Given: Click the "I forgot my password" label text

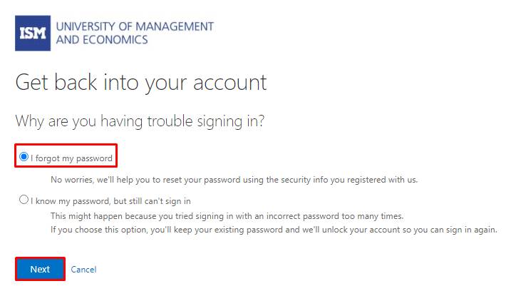Looking at the screenshot, I should coord(71,158).
